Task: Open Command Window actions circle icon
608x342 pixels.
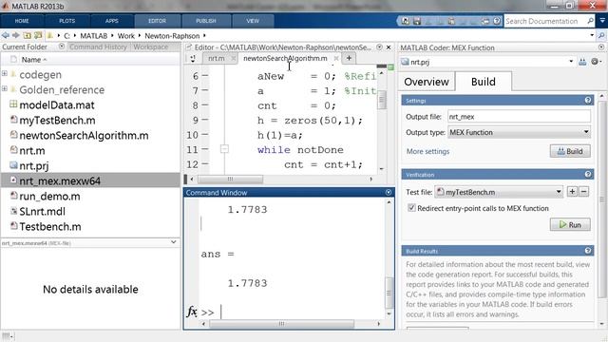Action: pos(389,192)
